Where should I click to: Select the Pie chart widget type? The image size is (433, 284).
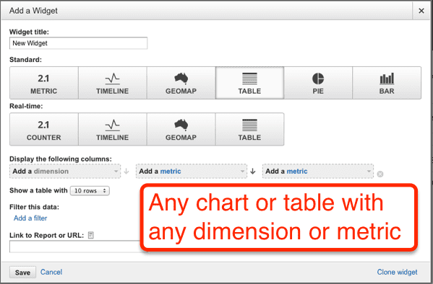(x=318, y=83)
